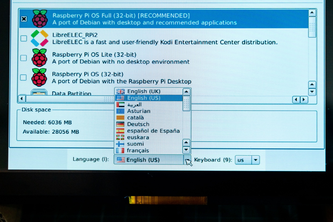333x222 pixels.
Task: Click the left arrow at the OS list horizontal scrollbar's left end
Action: click(22, 99)
